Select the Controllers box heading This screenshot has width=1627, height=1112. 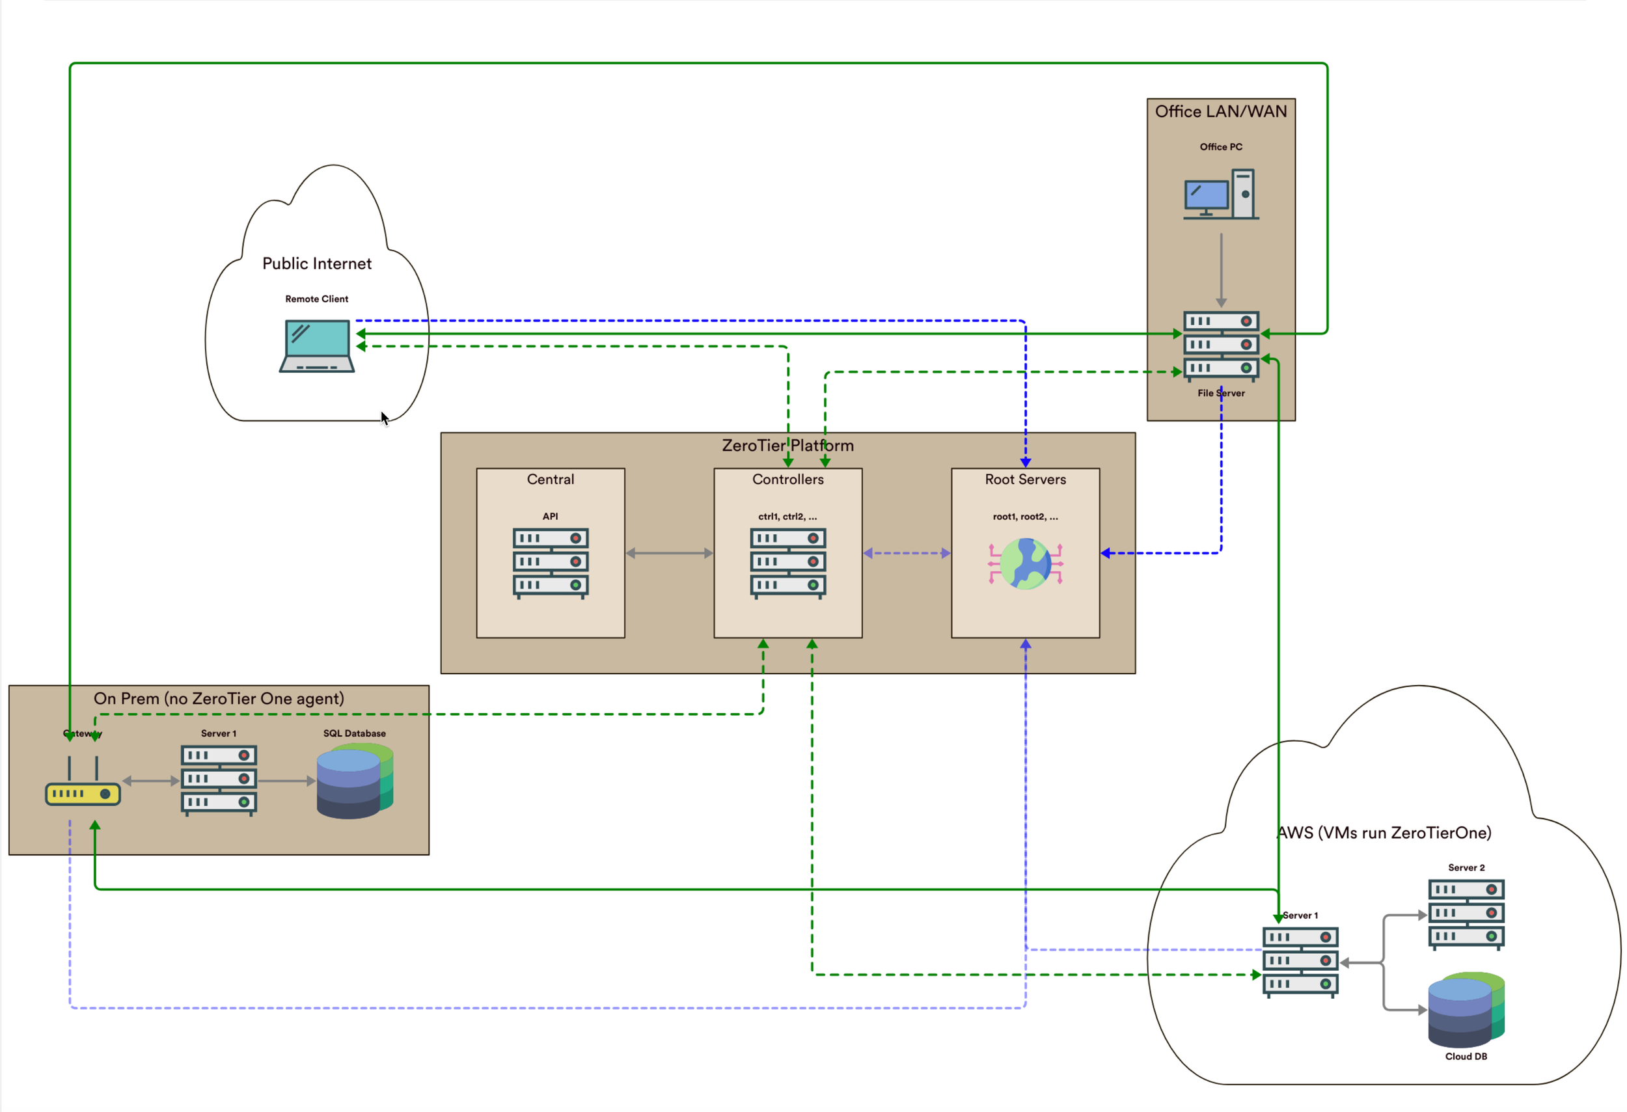point(787,480)
